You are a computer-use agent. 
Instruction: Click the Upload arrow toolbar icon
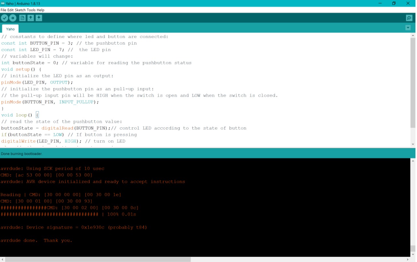click(x=13, y=18)
